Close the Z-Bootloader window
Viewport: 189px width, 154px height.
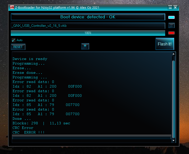pos(175,8)
